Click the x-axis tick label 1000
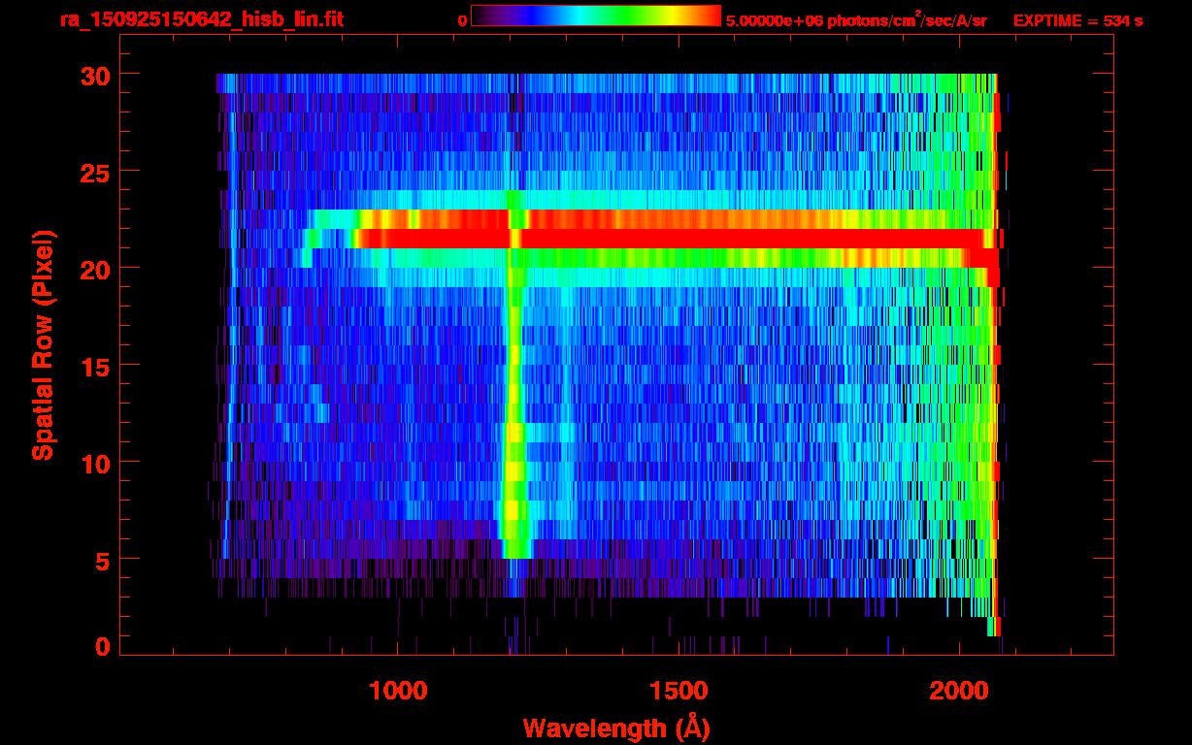Image resolution: width=1192 pixels, height=745 pixels. 398,690
